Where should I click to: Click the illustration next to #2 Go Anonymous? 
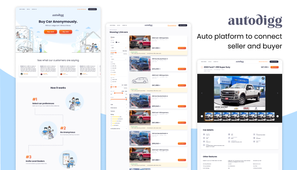pyautogui.click(x=48, y=130)
